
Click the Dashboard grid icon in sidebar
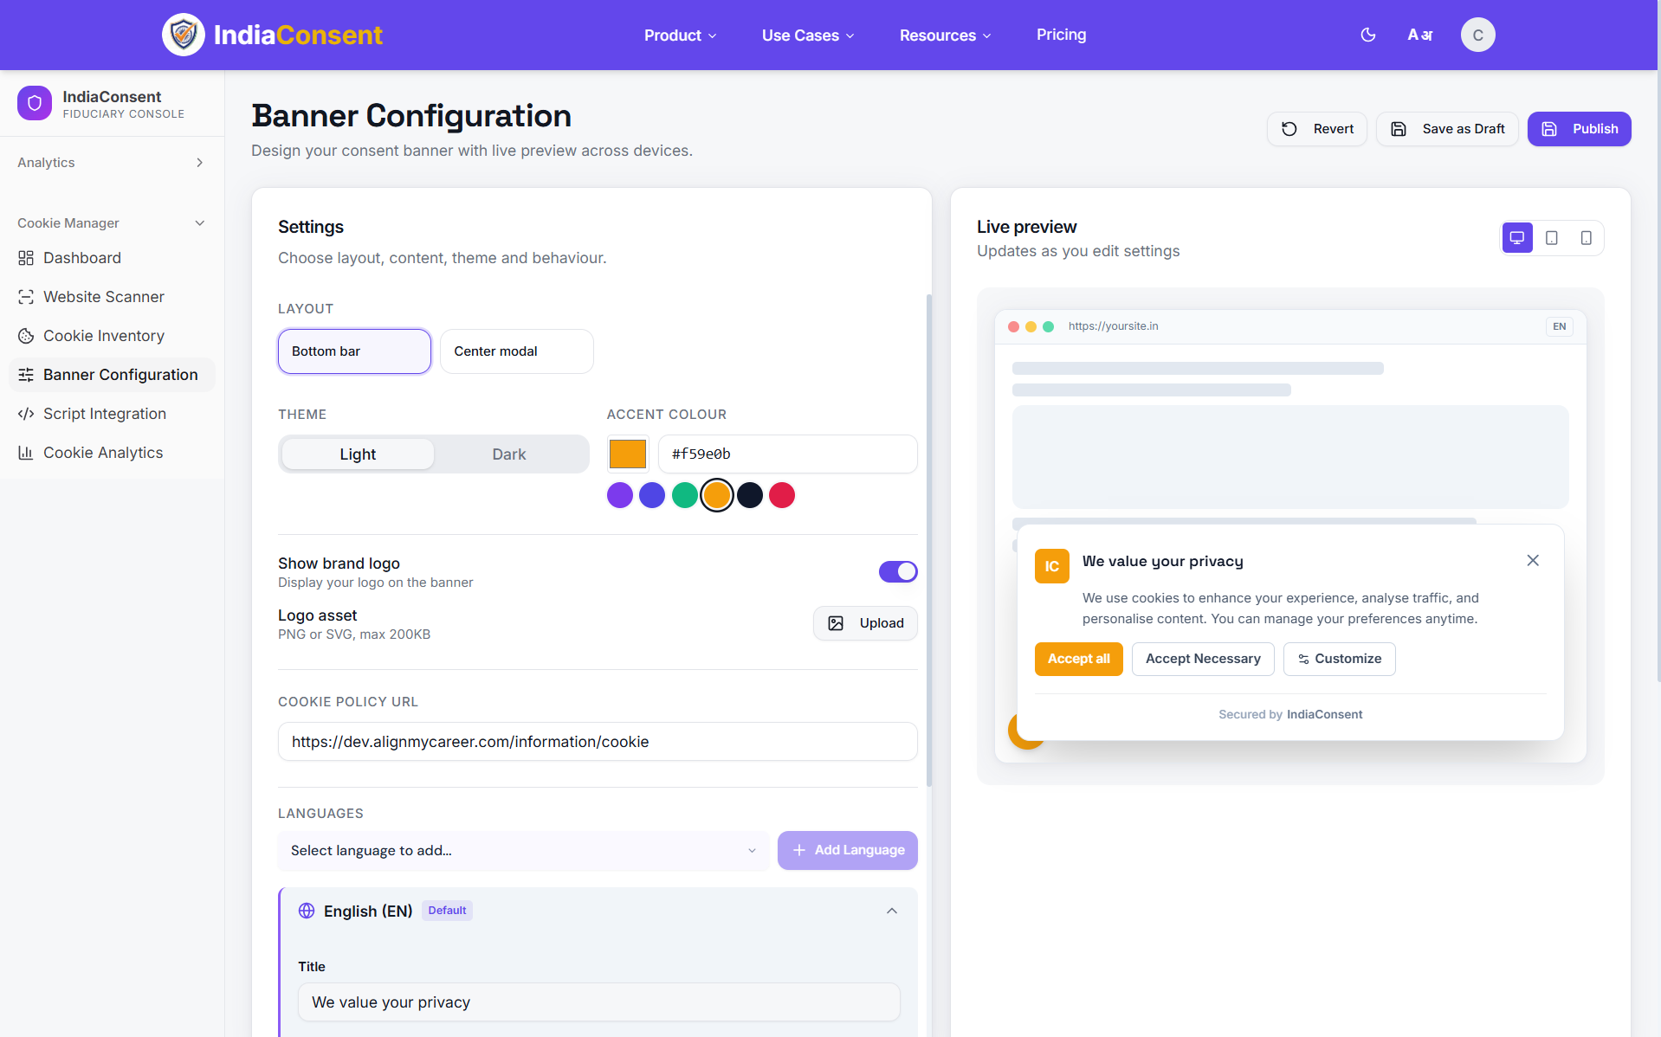(x=26, y=258)
